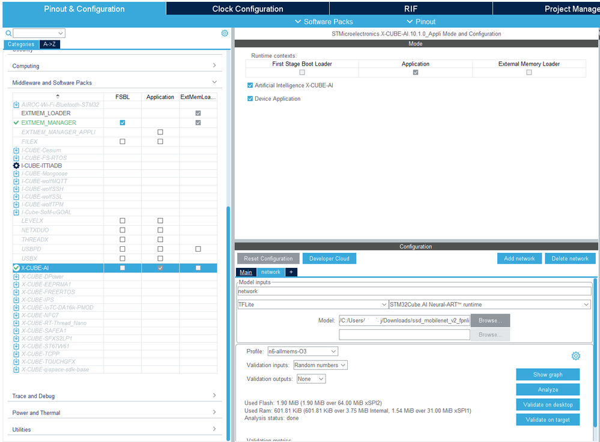Open the Profile n6-allmems-O3 dropdown
Viewport: 600px width, 442px height.
tap(302, 351)
